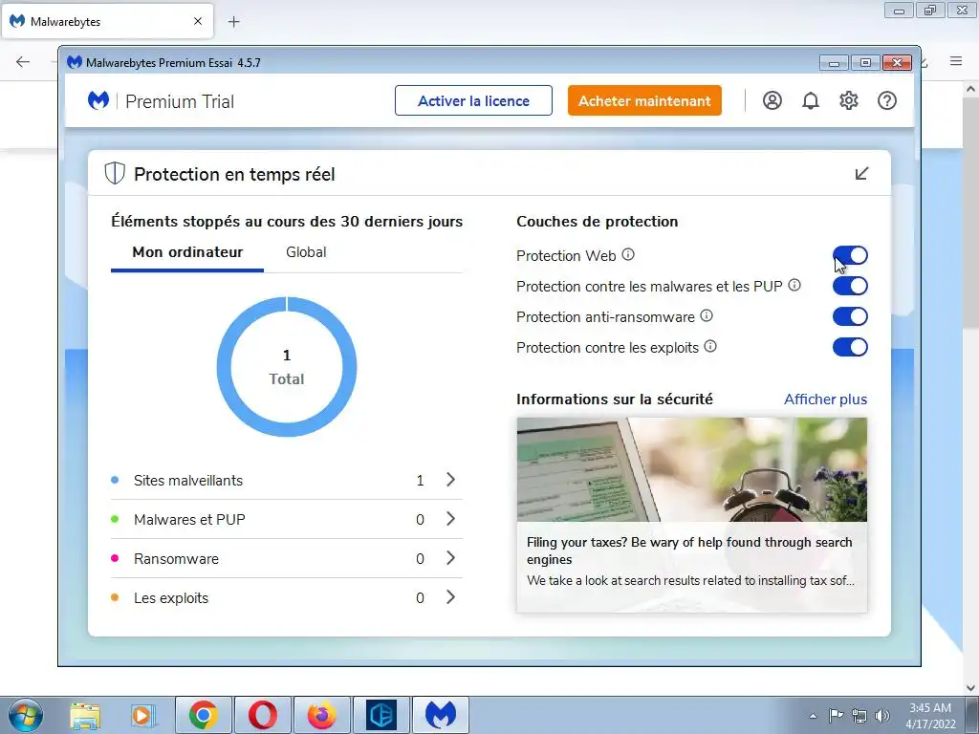Image resolution: width=979 pixels, height=734 pixels.
Task: Open Windows Explorer from taskbar
Action: pyautogui.click(x=85, y=715)
